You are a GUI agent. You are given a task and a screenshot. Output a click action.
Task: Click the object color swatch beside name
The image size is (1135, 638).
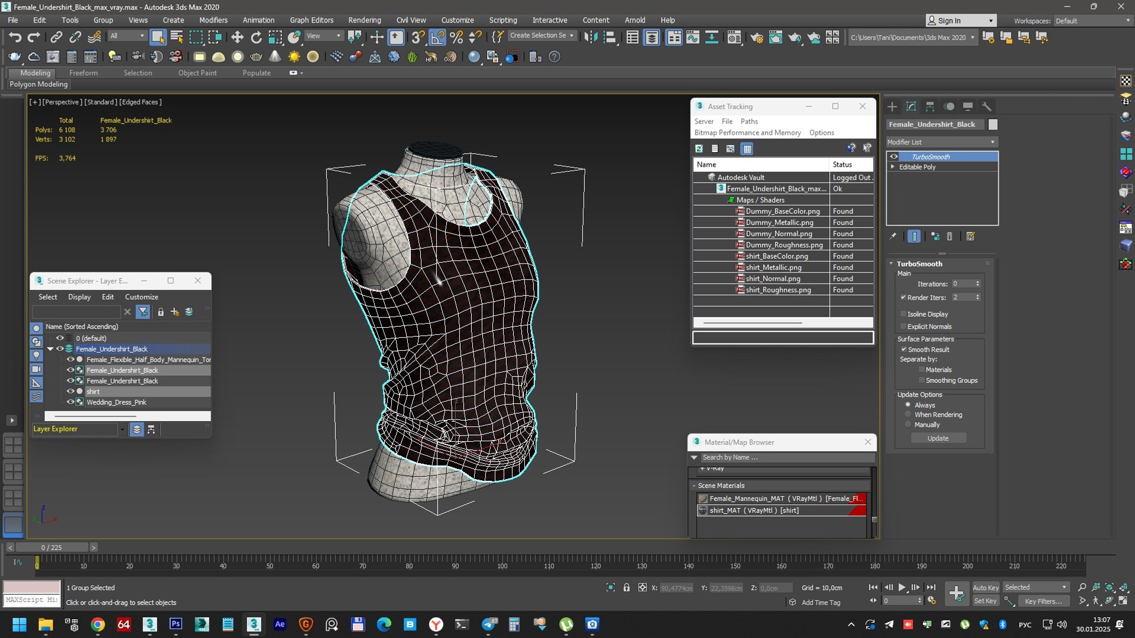[x=993, y=124]
